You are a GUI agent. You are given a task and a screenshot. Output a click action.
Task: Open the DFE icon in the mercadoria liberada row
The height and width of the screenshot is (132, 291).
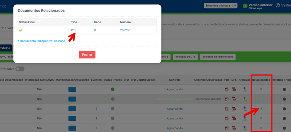pos(234,99)
